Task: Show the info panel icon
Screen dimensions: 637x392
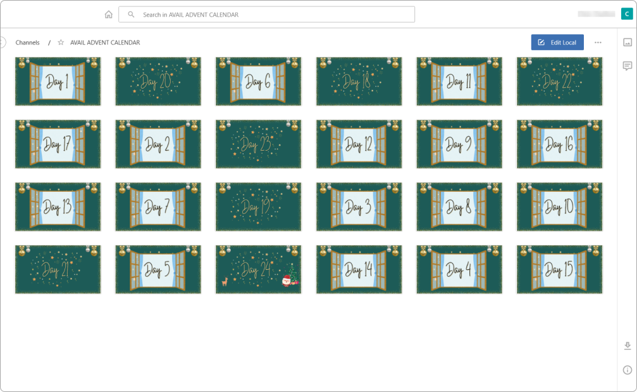Action: (x=627, y=370)
